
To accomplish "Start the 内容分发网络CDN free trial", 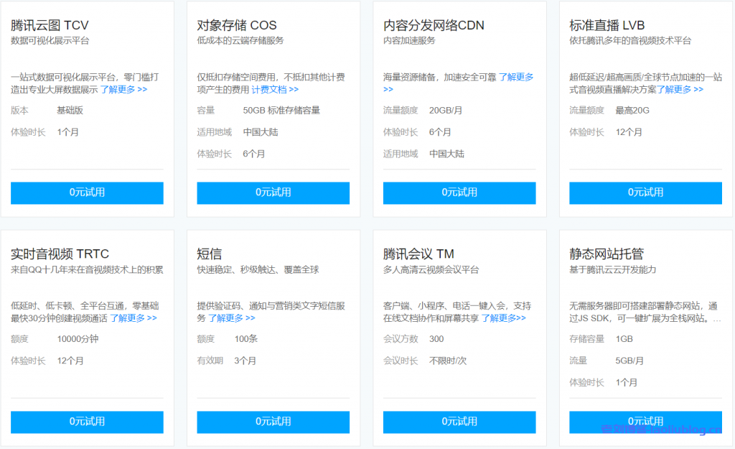I will click(459, 193).
